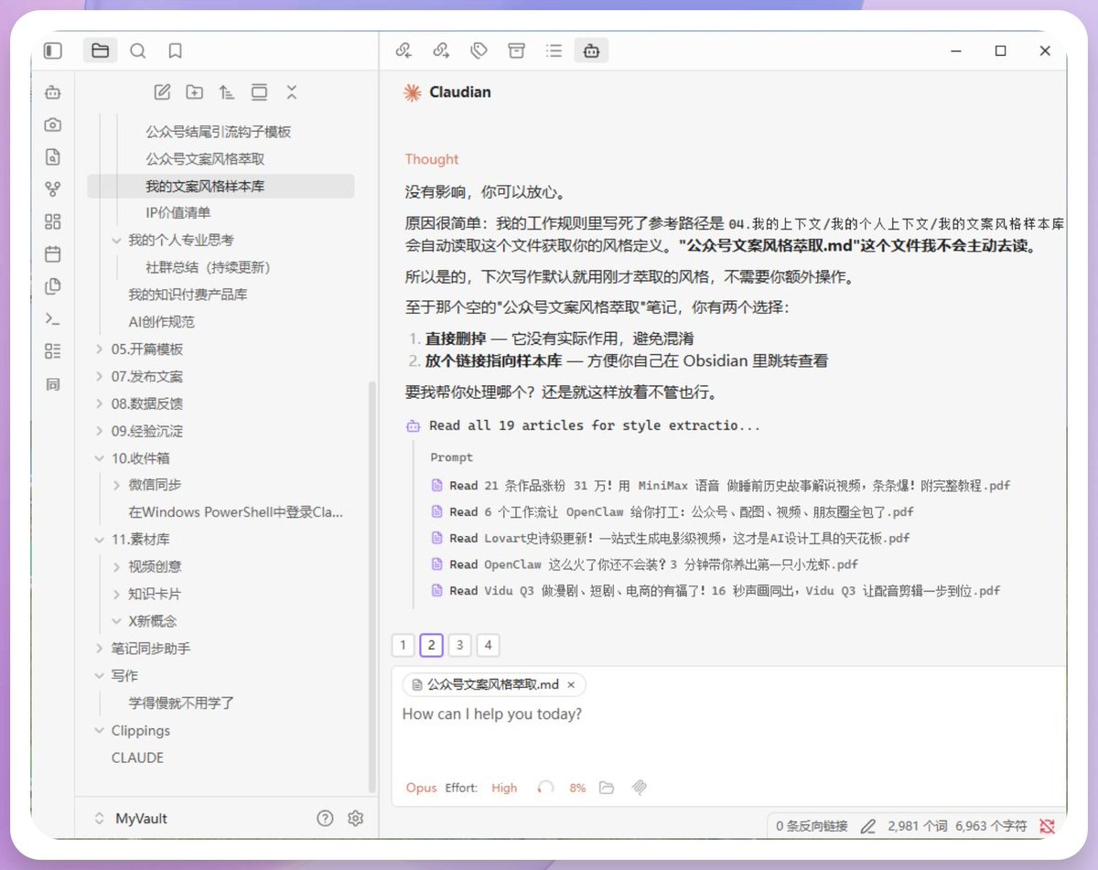The width and height of the screenshot is (1098, 870).
Task: Collapse the 10.收件箱 folder
Action: tap(100, 458)
